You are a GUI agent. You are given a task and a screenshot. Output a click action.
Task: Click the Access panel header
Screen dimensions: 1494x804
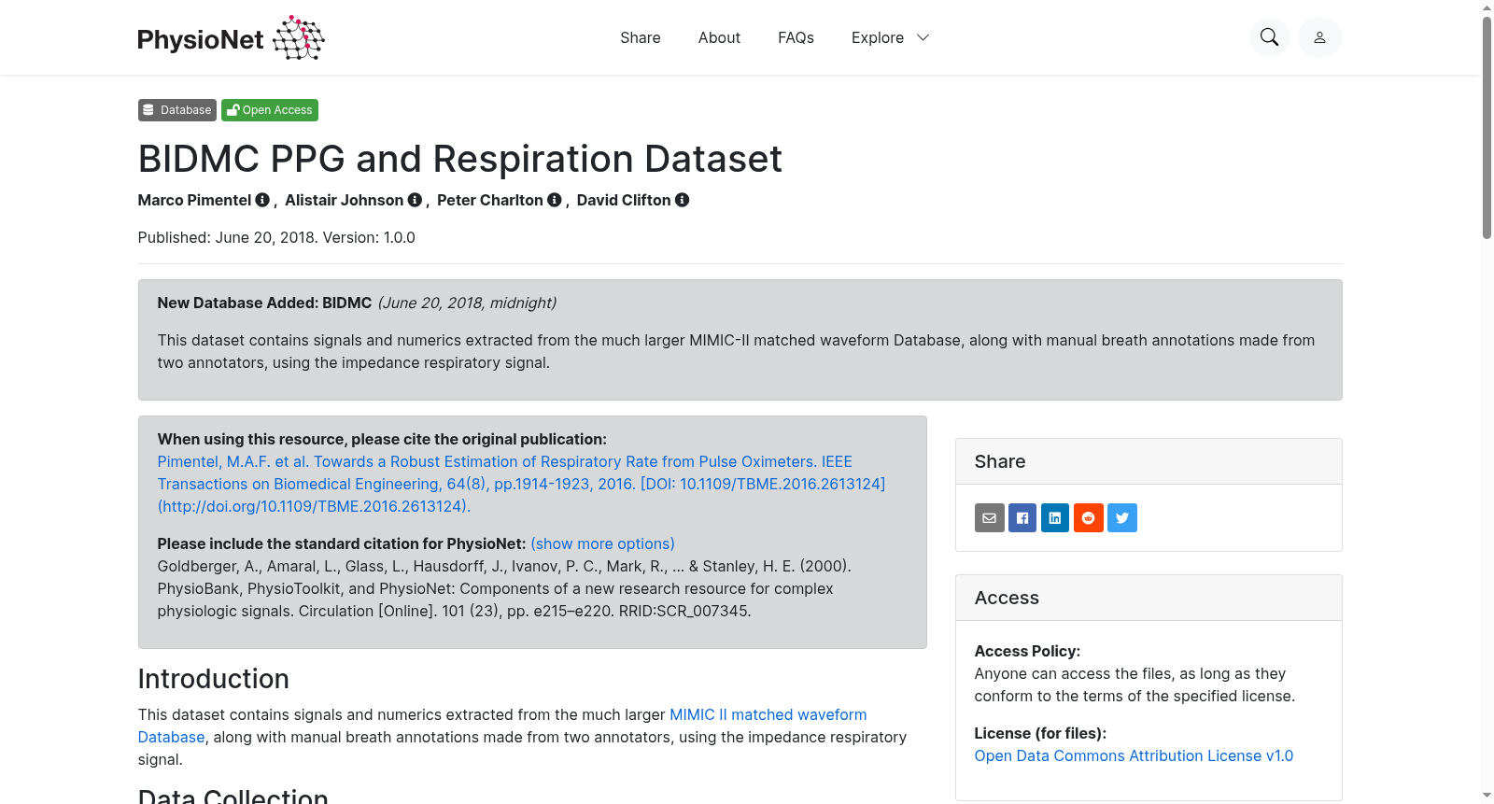click(x=1149, y=598)
